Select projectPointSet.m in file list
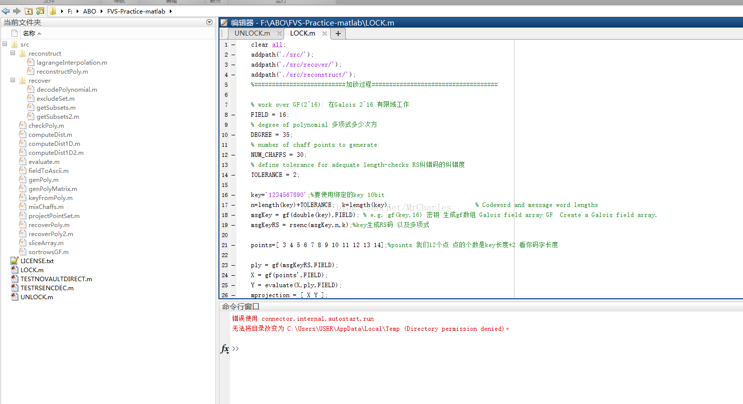Viewport: 743px width, 404px height. click(x=54, y=216)
